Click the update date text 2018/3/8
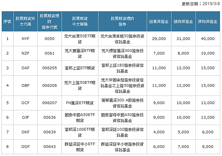Viewport: 222px width, 156px height. 211,4
